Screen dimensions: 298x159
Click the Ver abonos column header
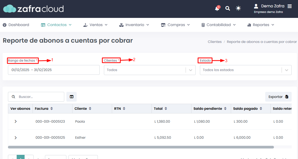(20, 109)
